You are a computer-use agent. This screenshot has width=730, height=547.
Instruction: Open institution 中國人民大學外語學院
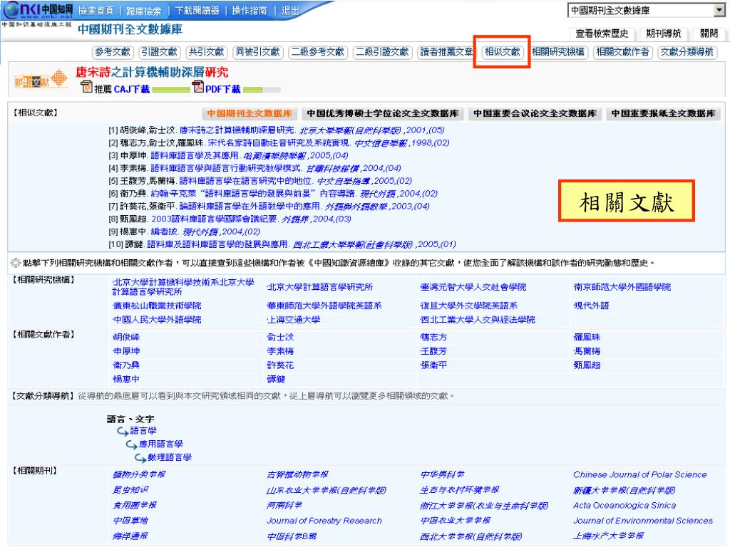click(x=157, y=320)
